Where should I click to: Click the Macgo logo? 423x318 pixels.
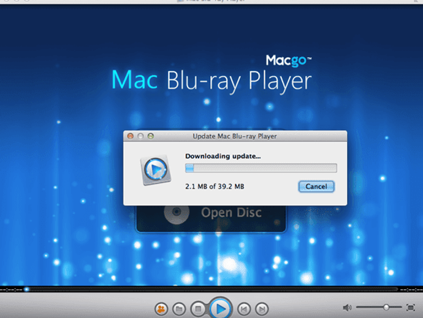coord(289,61)
